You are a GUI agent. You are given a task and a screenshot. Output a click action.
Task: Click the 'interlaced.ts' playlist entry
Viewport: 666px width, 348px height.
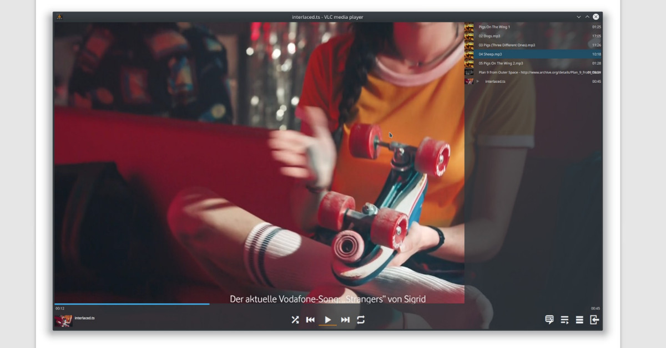point(495,81)
